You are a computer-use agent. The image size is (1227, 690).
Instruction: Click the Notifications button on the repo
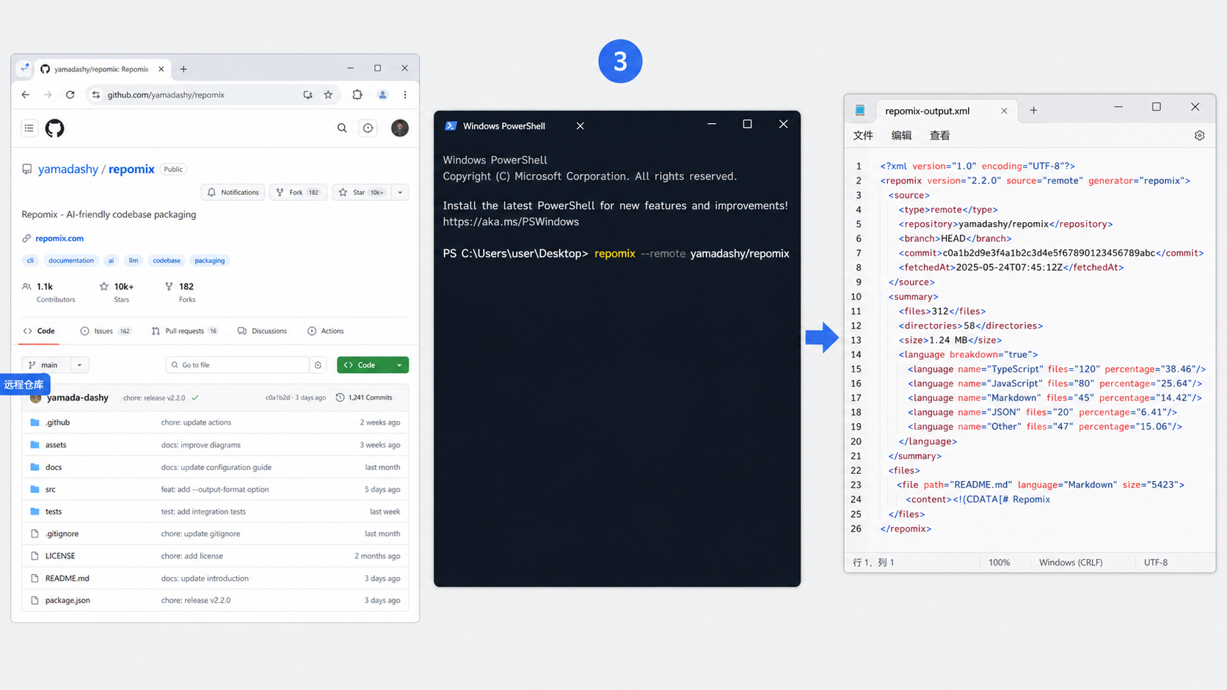coord(233,192)
